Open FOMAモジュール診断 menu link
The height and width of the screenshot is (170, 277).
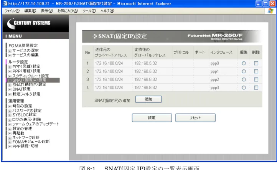pos(31,142)
